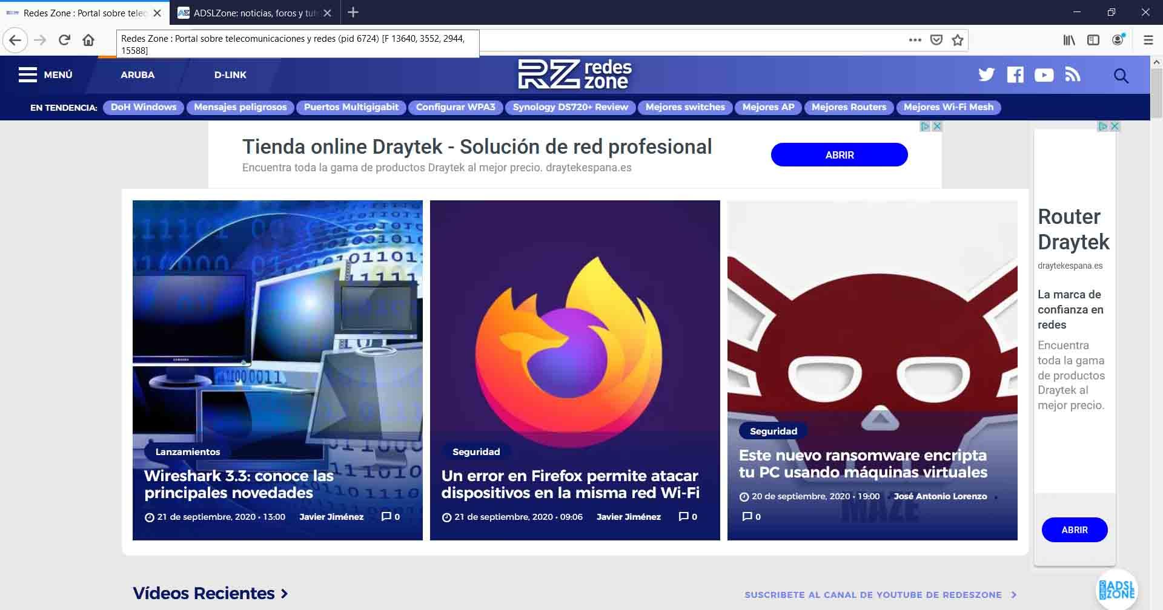Open comments on the Wireshark article
1163x610 pixels.
click(390, 517)
